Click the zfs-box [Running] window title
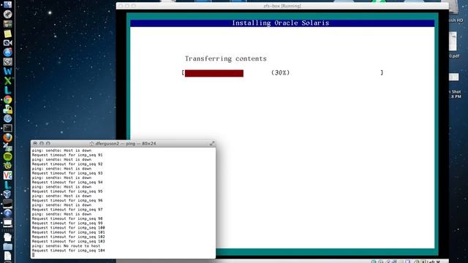 [282, 6]
